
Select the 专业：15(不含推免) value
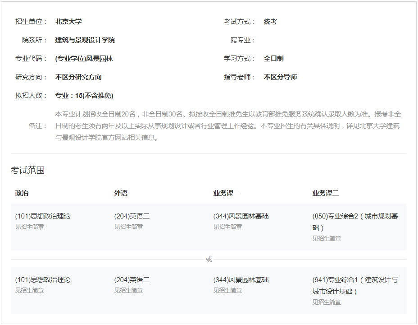click(x=84, y=96)
